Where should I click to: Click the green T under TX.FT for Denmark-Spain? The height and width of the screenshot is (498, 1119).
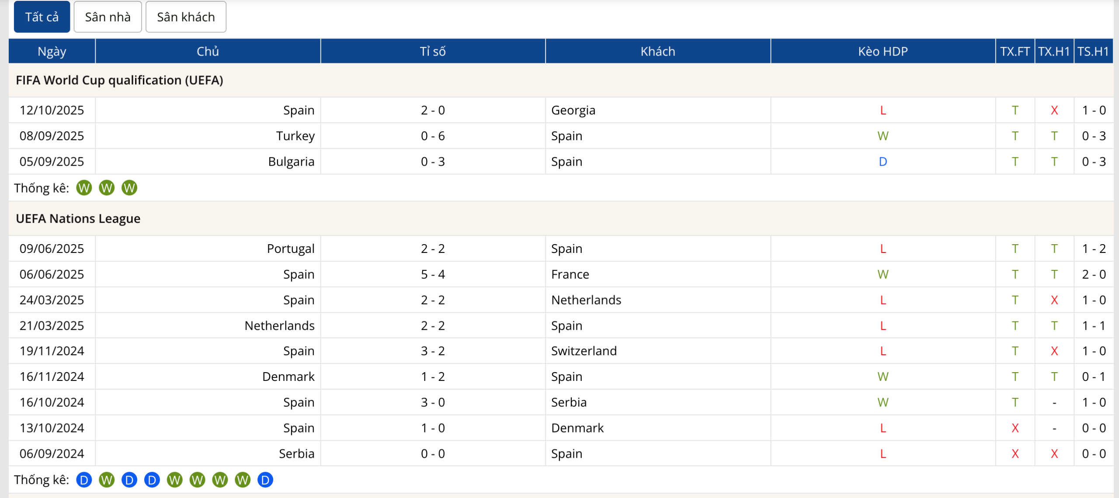(1015, 376)
